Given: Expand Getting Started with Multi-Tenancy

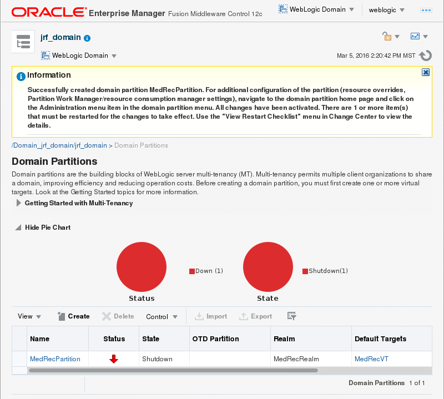Looking at the screenshot, I should coord(18,203).
